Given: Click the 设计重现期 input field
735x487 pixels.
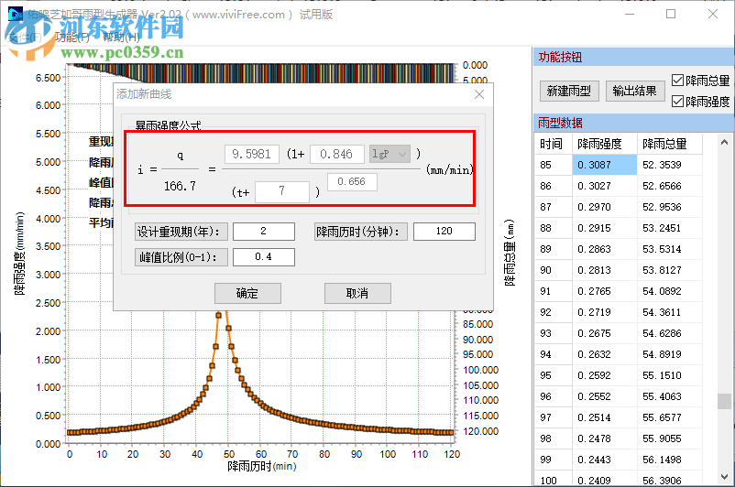Looking at the screenshot, I should tap(263, 232).
